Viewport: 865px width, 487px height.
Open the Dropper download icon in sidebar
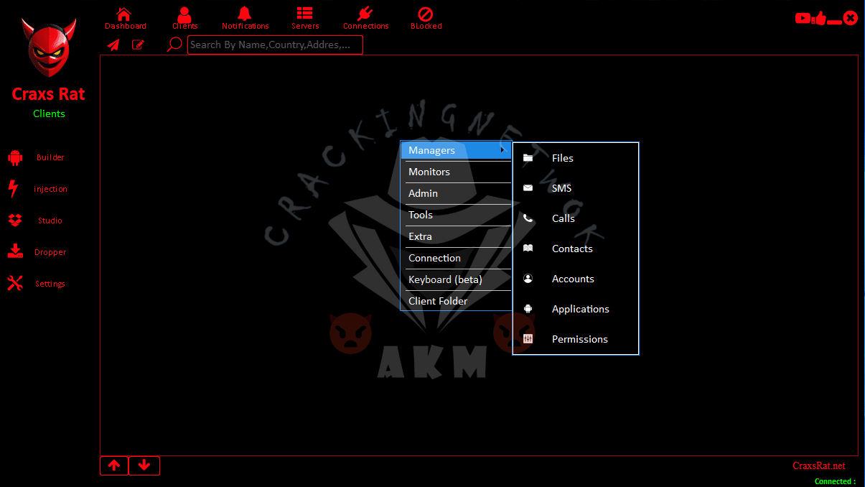(15, 252)
